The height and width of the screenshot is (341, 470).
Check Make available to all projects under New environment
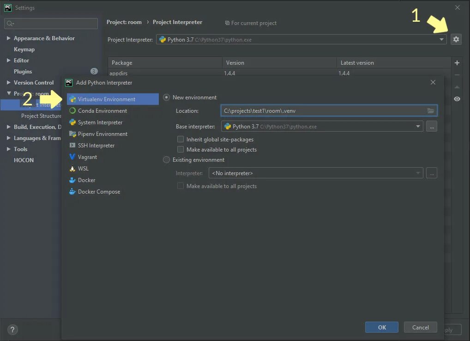pyautogui.click(x=181, y=149)
